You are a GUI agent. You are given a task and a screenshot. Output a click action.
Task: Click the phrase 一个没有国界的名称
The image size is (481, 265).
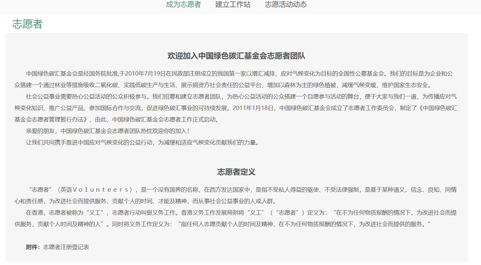pos(173,190)
